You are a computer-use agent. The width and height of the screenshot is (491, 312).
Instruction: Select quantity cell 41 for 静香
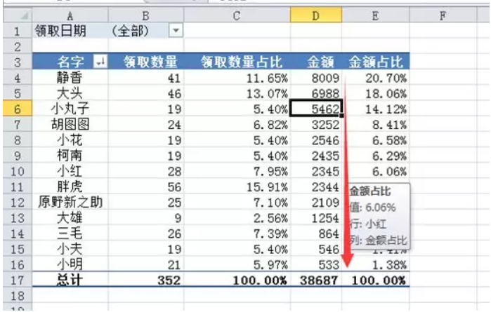tap(146, 78)
